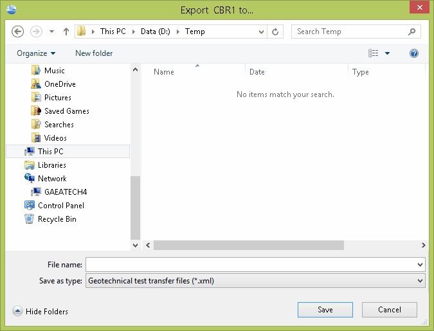Click the New folder button

pos(94,53)
